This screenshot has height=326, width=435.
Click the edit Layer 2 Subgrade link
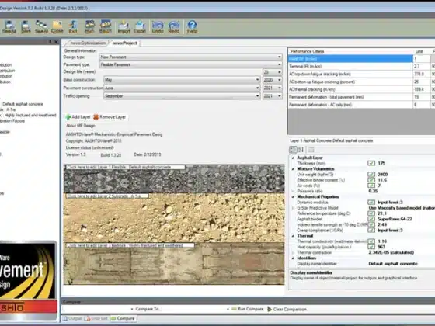click(x=107, y=196)
